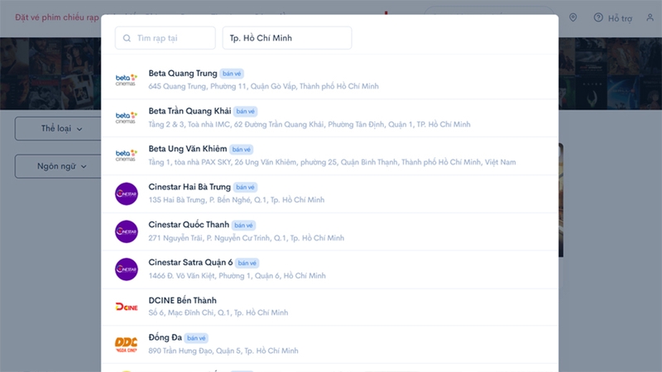Click address Số 6, Mạc Đĩnh Chi
This screenshot has width=662, height=372.
(x=218, y=313)
